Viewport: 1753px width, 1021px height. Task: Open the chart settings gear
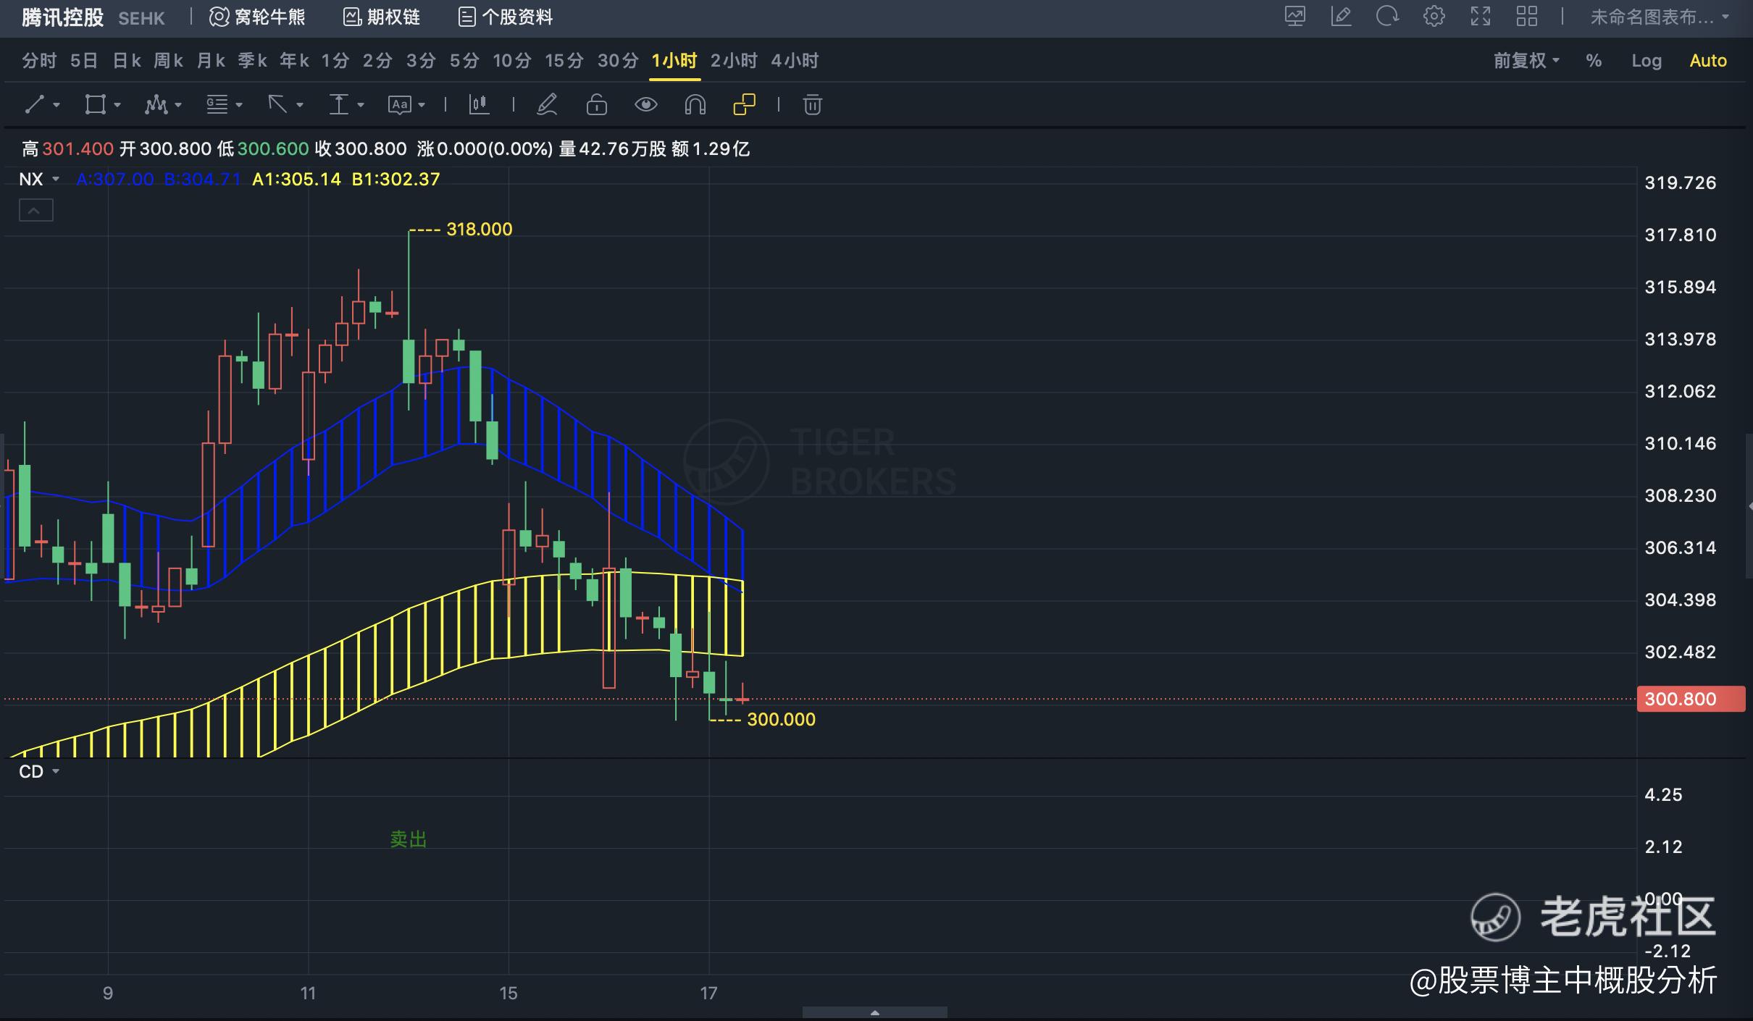pyautogui.click(x=1434, y=17)
